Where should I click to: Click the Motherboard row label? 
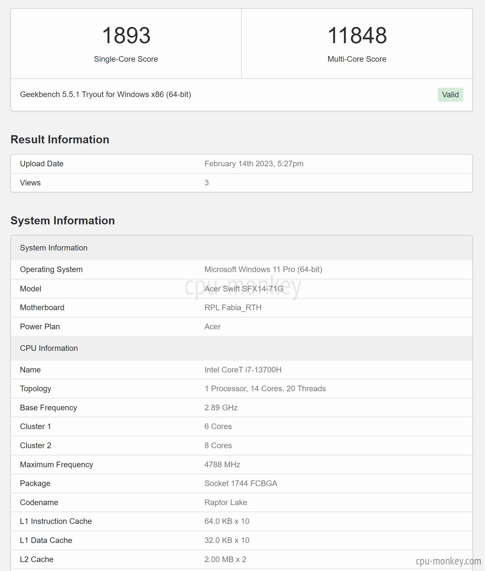click(42, 308)
